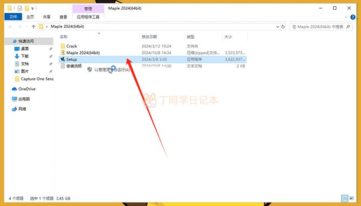Go up one folder level arrow
Viewport: 361px width, 206px height.
[x=33, y=27]
